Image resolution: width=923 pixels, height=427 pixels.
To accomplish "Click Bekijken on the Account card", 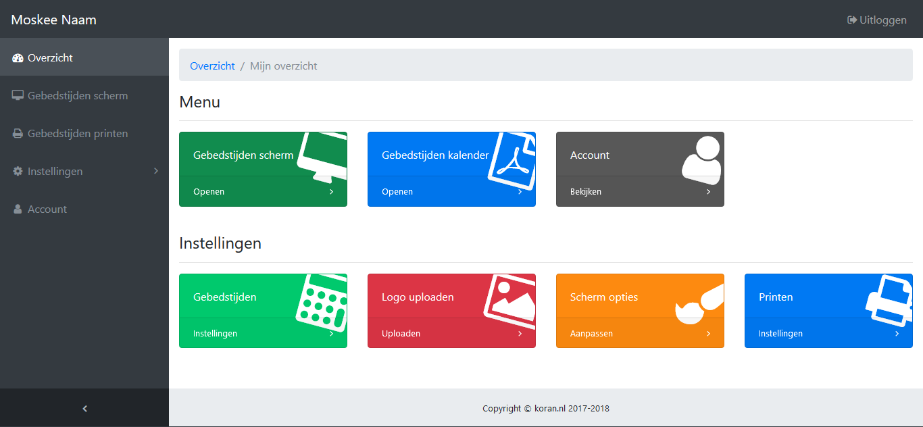I will pos(585,192).
